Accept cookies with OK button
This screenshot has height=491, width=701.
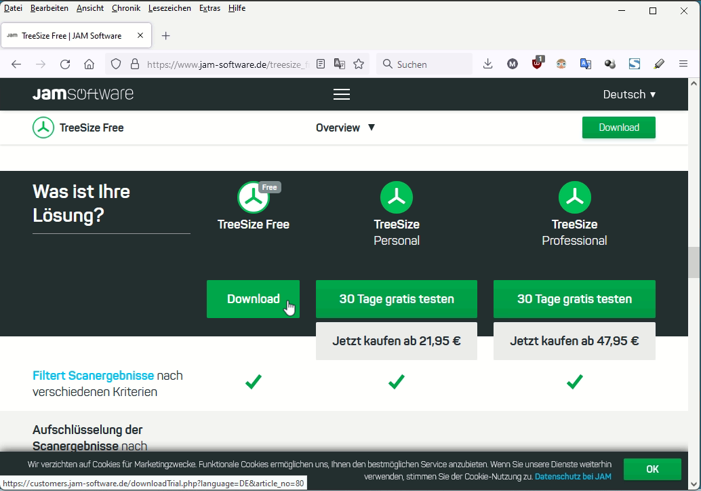(652, 469)
